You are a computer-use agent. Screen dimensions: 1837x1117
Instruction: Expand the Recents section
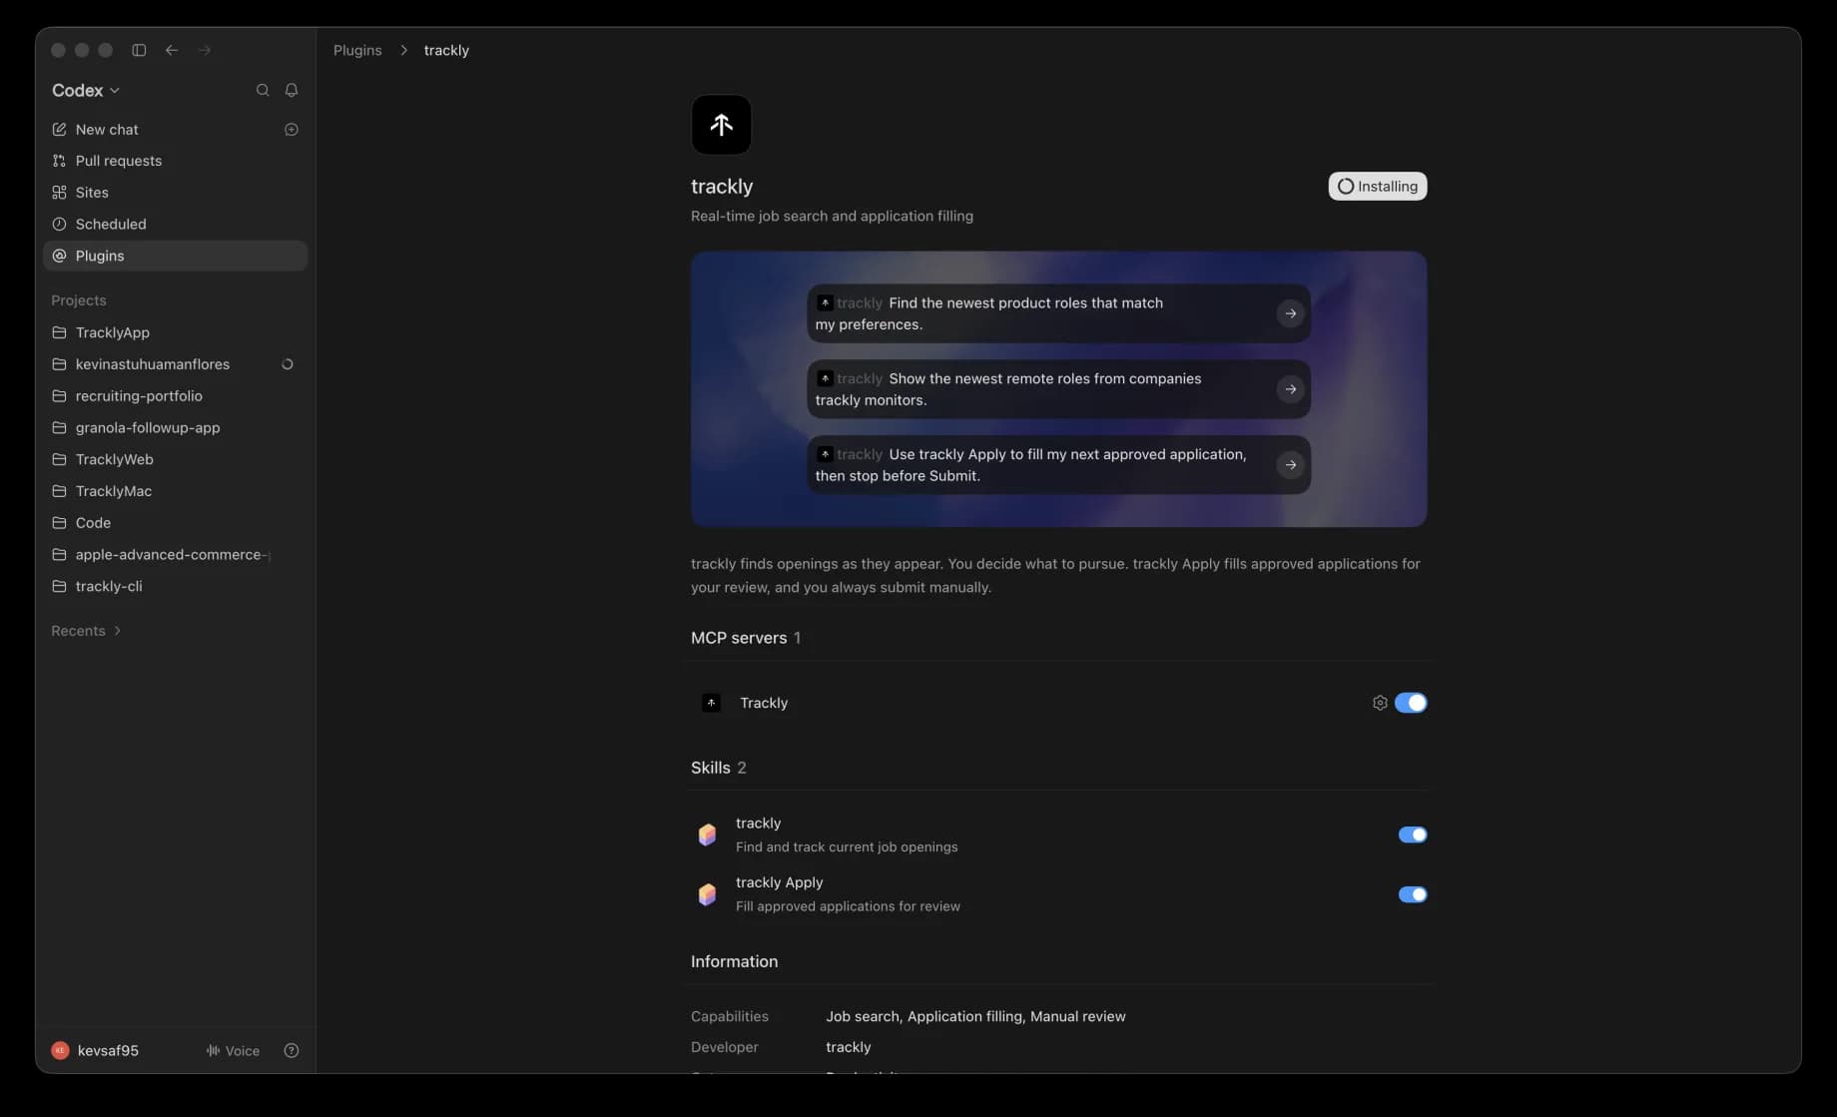(x=86, y=631)
